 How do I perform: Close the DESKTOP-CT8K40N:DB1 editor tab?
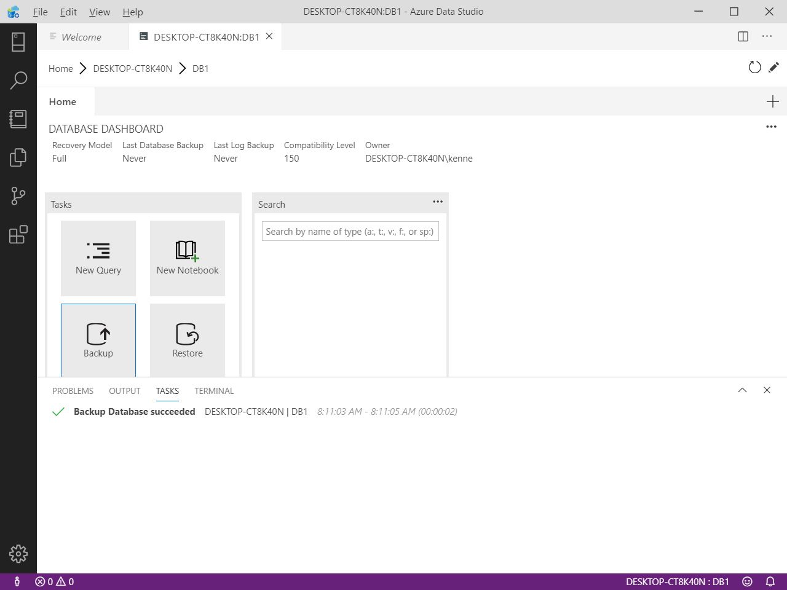pos(269,36)
